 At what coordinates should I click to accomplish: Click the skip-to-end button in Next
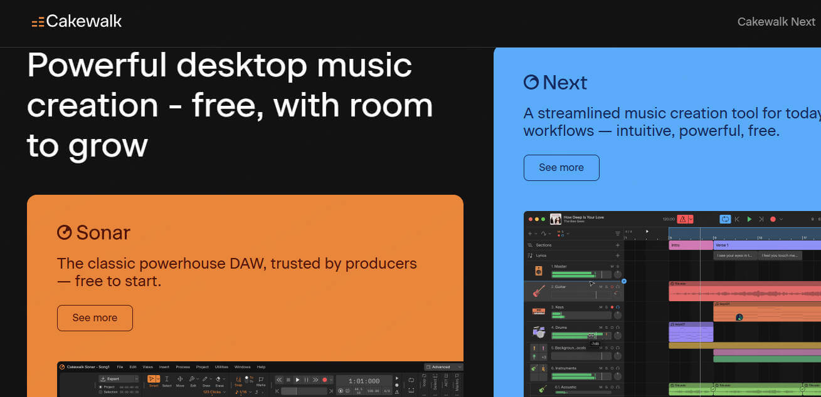tap(761, 219)
